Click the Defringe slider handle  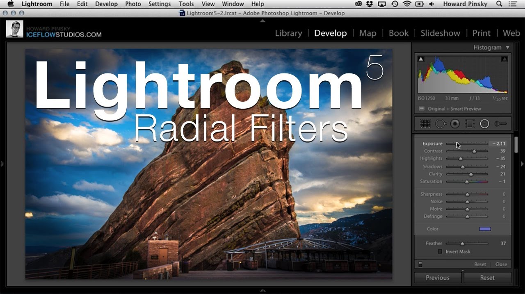[467, 217]
